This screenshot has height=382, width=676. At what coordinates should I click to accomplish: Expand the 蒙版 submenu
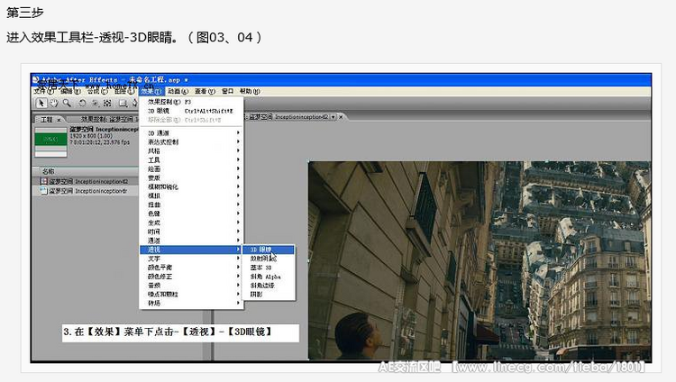[x=191, y=177]
